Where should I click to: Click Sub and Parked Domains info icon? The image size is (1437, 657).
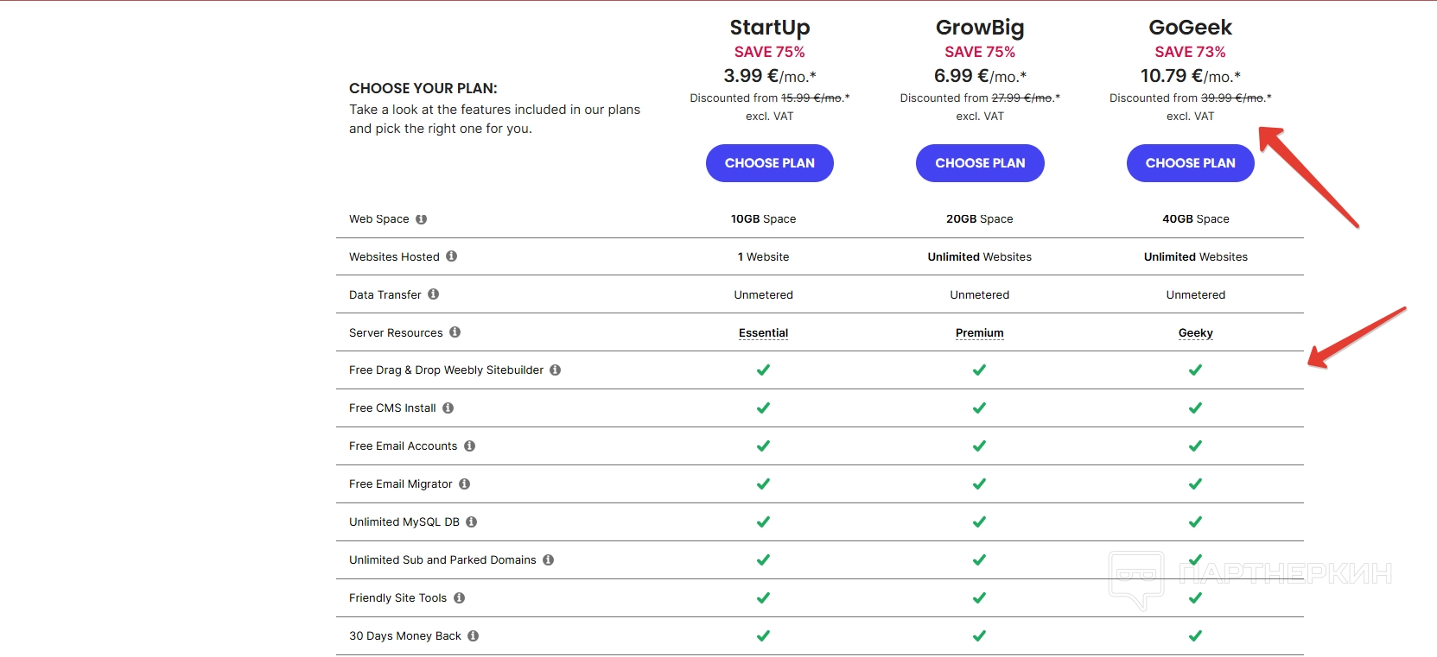[548, 560]
